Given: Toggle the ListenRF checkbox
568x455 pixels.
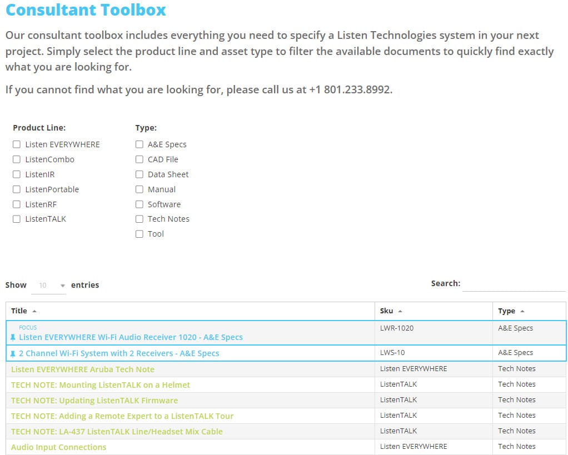Looking at the screenshot, I should click(x=17, y=204).
